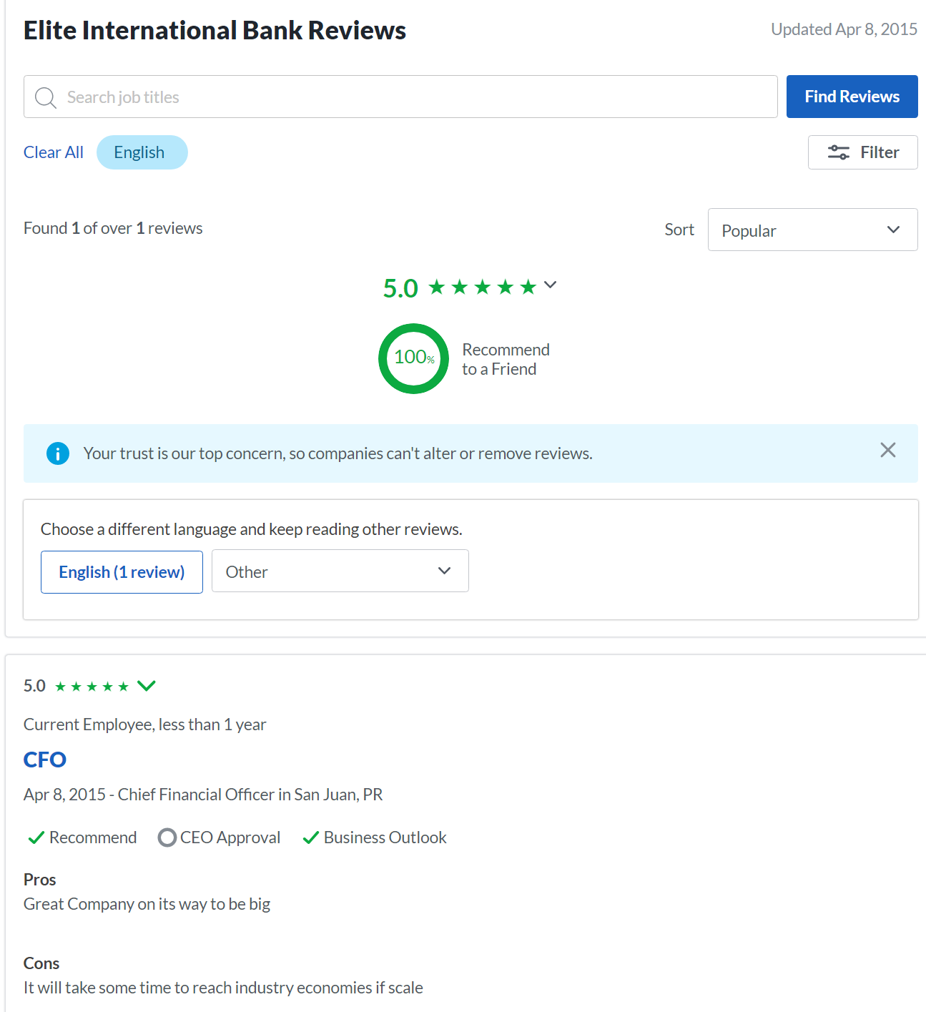Open the Sort by Popular dropdown
Viewport: 926px width, 1012px height.
click(812, 230)
